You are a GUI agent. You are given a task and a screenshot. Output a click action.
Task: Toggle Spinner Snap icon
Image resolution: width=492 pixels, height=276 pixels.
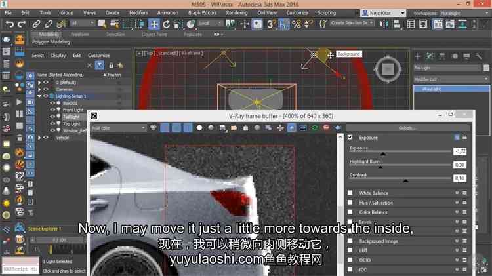tap(309, 24)
